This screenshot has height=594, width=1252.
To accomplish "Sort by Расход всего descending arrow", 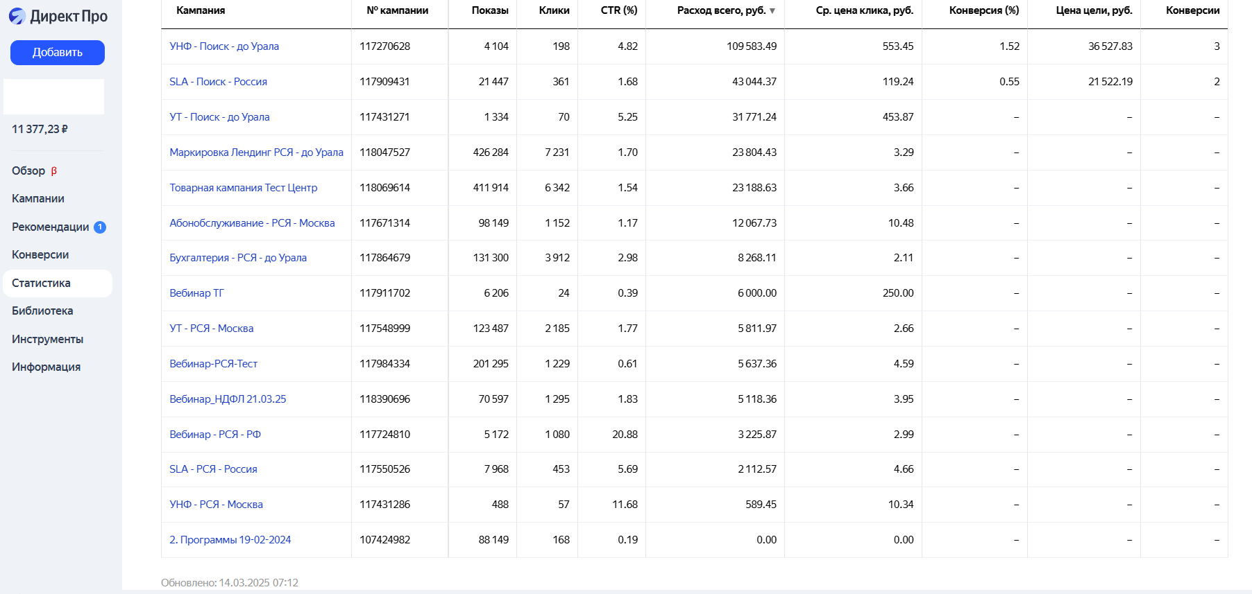I will click(x=772, y=11).
